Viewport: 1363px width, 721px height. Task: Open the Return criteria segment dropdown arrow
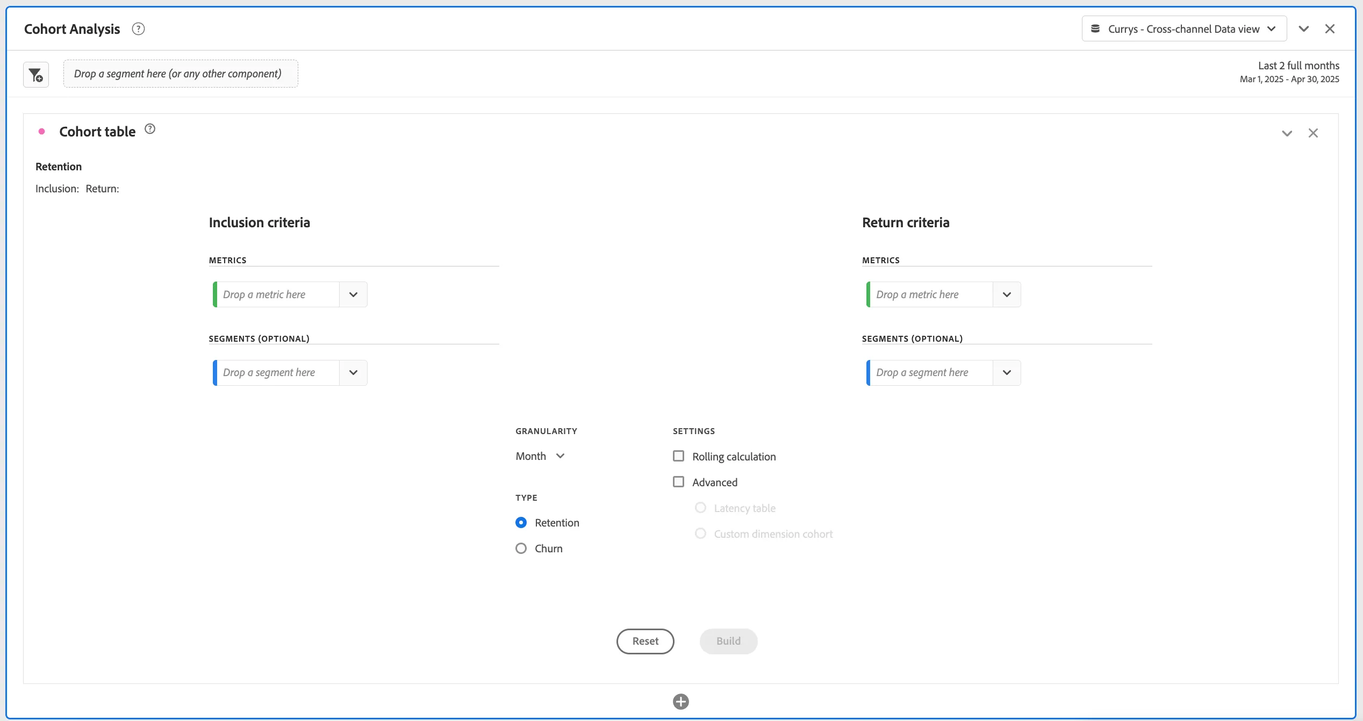click(1007, 373)
